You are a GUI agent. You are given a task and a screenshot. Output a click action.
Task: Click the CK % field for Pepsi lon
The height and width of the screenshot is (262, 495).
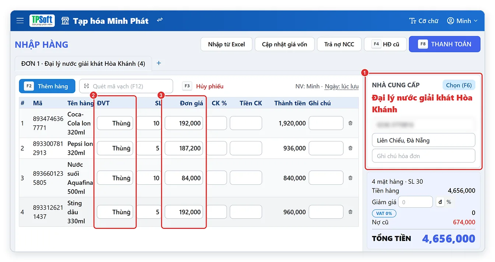coord(217,148)
